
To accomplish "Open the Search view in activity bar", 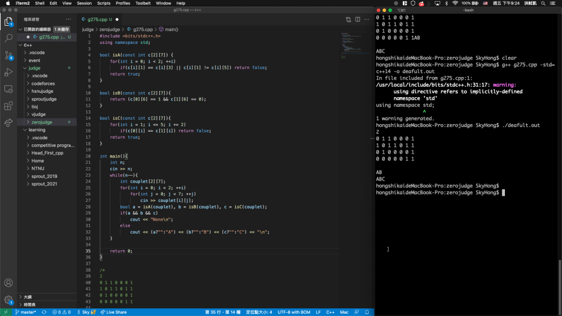I will (8, 38).
